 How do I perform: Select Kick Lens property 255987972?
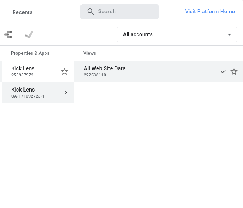point(38,71)
